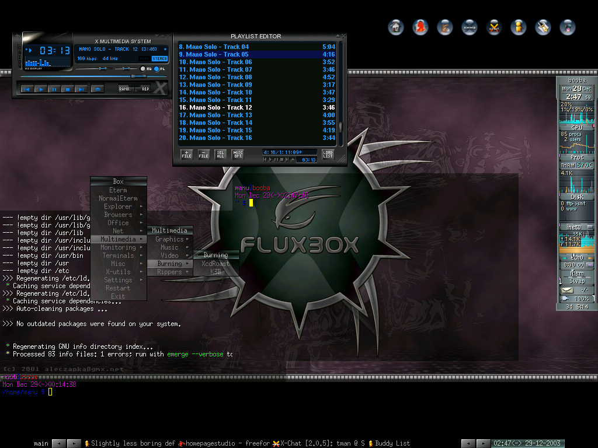This screenshot has width=598, height=448.
Task: Expand the X-utils submenu
Action: click(118, 272)
